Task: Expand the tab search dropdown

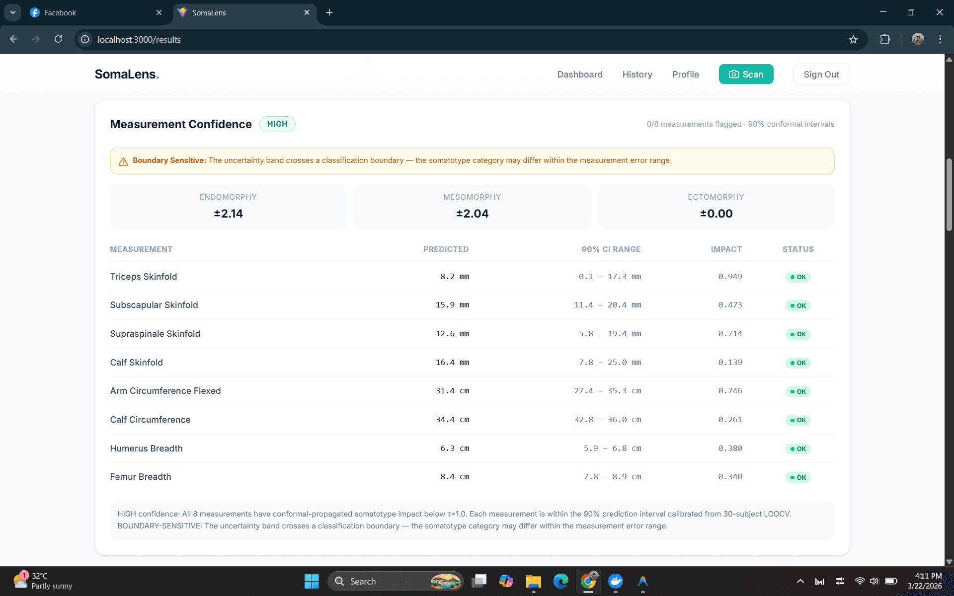Action: coord(12,12)
